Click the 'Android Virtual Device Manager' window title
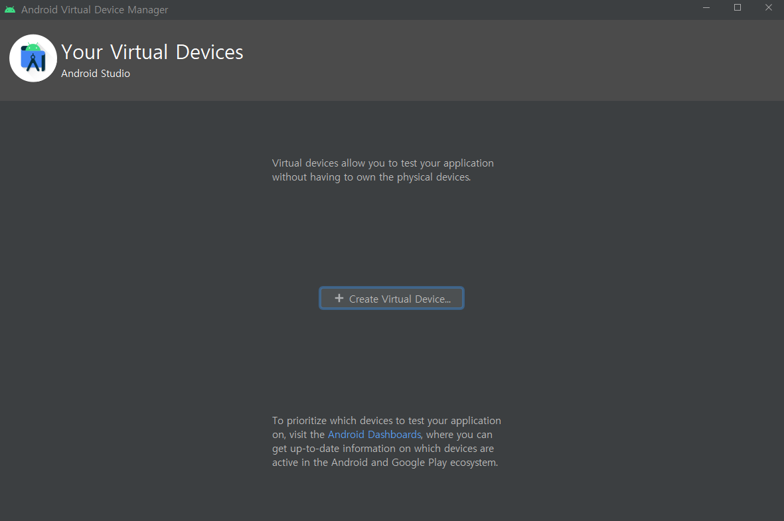Image resolution: width=784 pixels, height=521 pixels. (94, 9)
